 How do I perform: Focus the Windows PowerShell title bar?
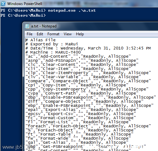[79, 4]
